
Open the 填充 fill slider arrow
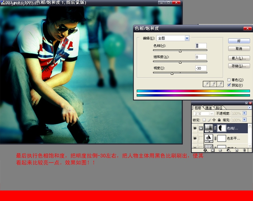click(245, 120)
